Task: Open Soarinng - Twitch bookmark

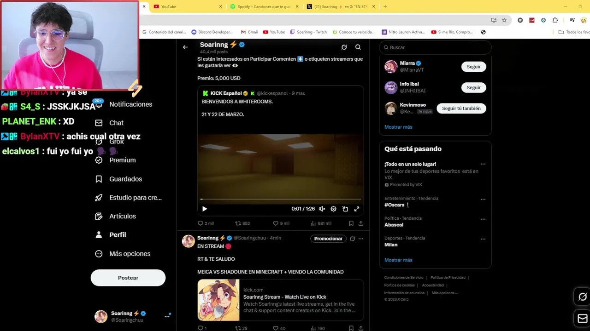Action: [x=308, y=32]
